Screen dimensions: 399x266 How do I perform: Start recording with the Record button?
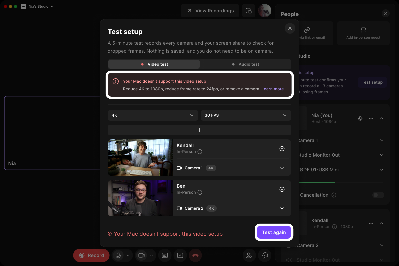[x=91, y=255]
